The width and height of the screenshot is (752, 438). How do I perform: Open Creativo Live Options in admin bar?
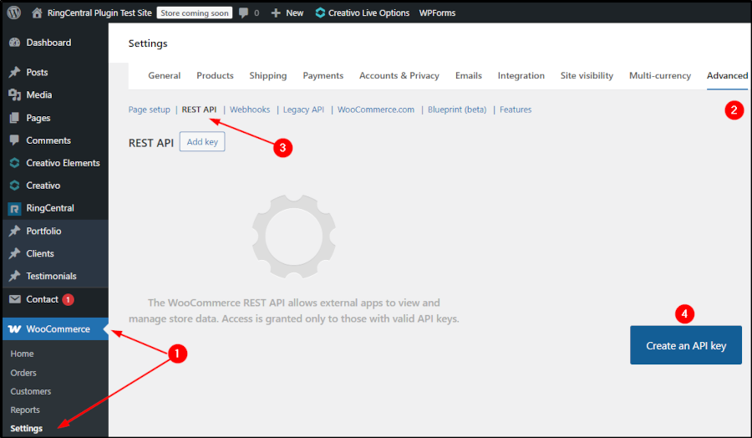[x=362, y=13]
